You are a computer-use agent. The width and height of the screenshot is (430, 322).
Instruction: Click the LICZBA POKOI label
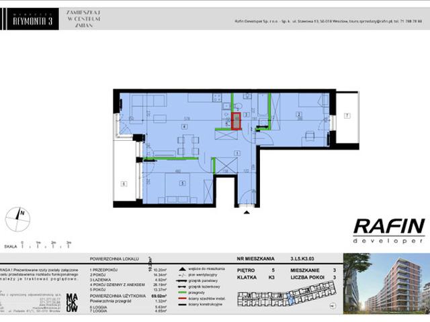(x=308, y=277)
